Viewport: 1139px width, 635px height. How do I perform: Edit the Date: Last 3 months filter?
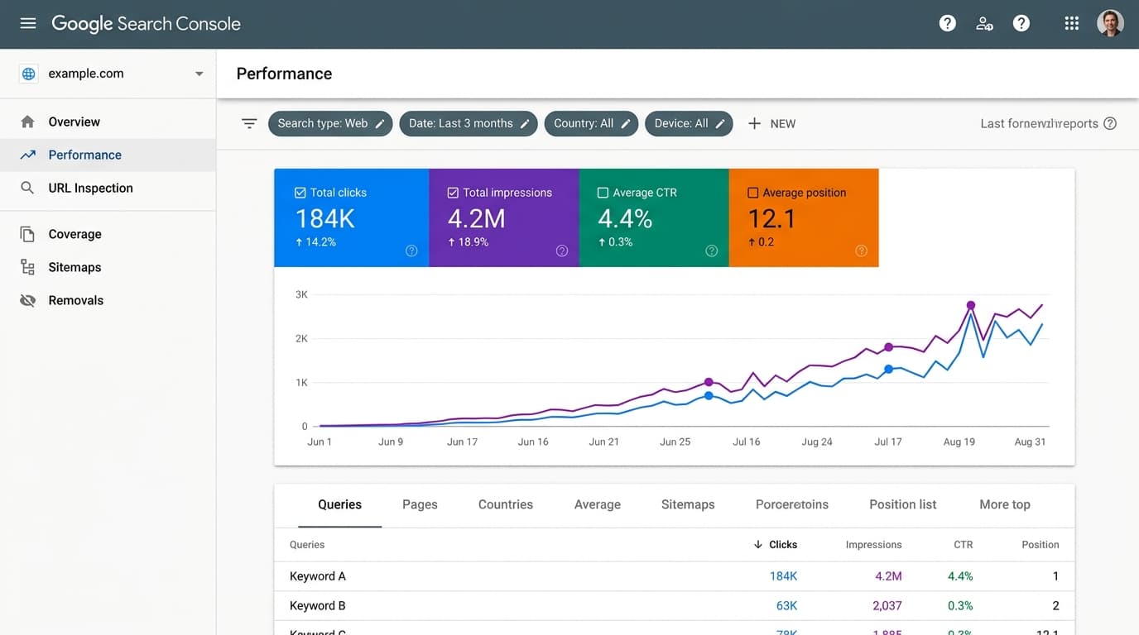click(x=469, y=123)
